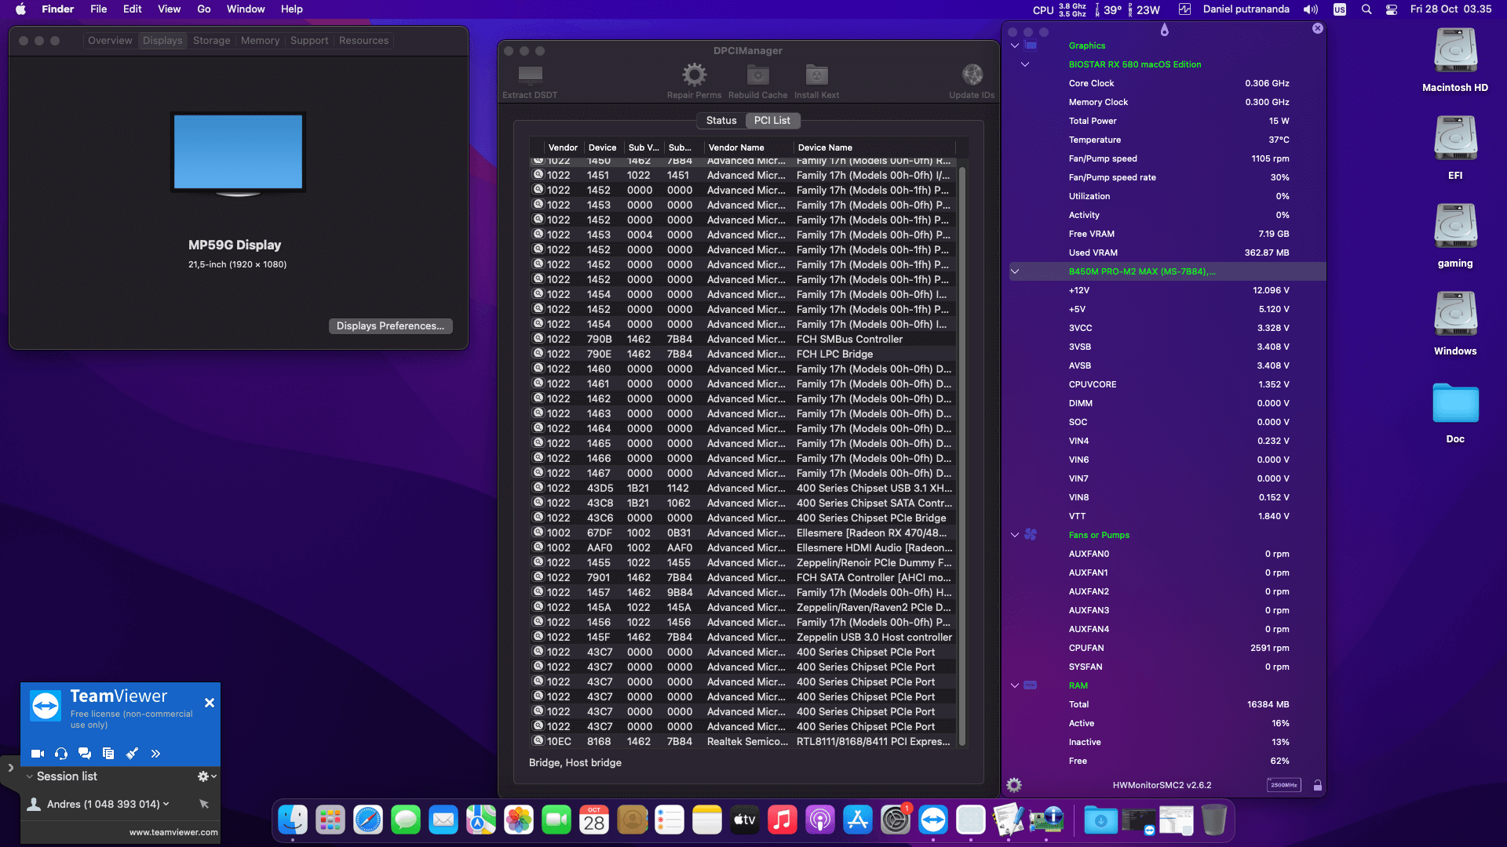Image resolution: width=1507 pixels, height=847 pixels.
Task: Select the Zeppelin USB 3.0 Host controller row
Action: point(743,638)
